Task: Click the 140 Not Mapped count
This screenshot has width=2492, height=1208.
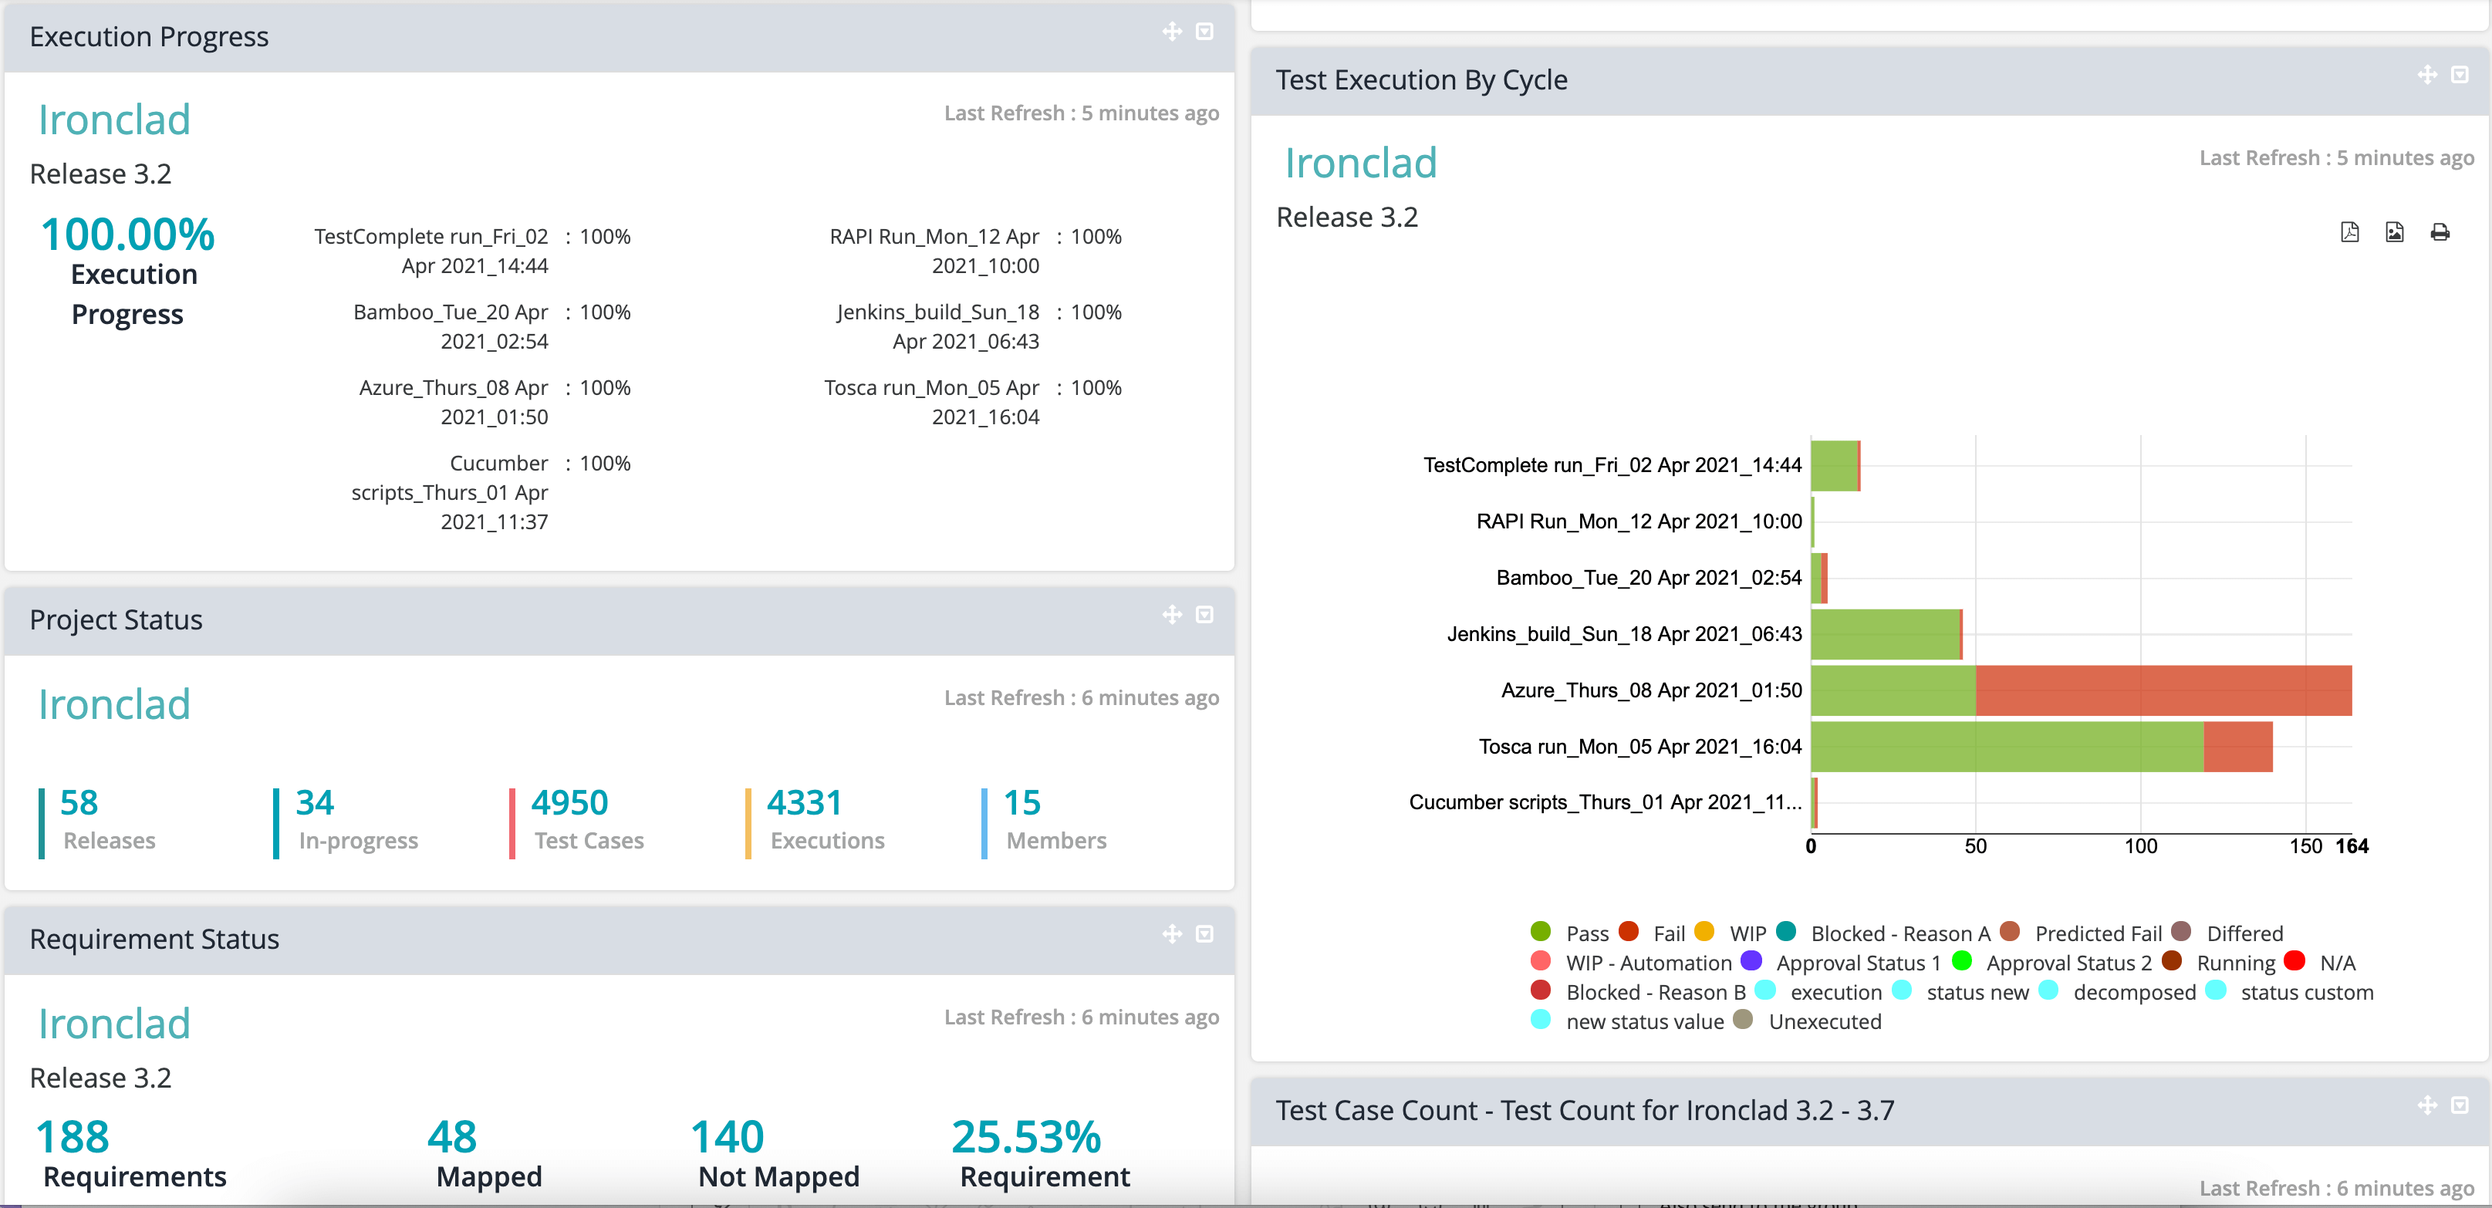Action: pyautogui.click(x=728, y=1136)
